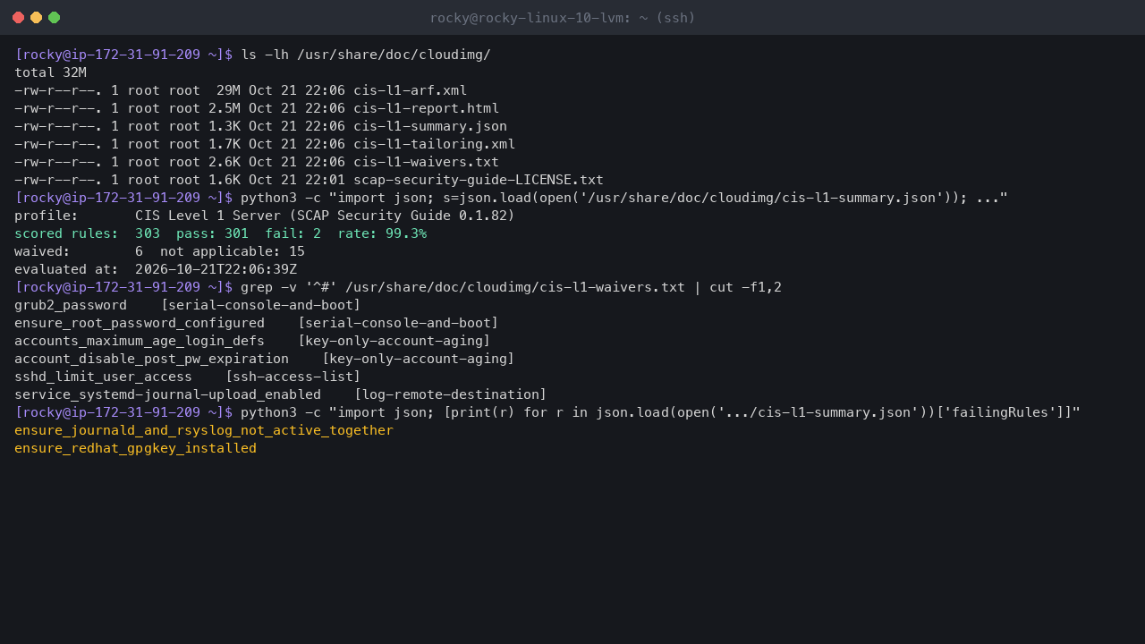The image size is (1145, 644).
Task: Click the "total 32M" line
Action: tap(50, 72)
